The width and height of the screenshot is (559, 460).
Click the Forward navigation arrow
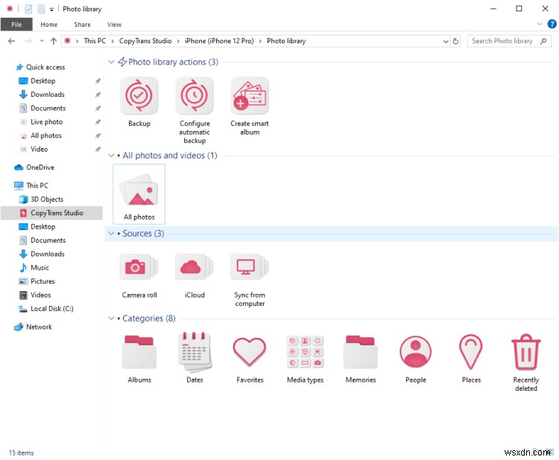pyautogui.click(x=28, y=41)
